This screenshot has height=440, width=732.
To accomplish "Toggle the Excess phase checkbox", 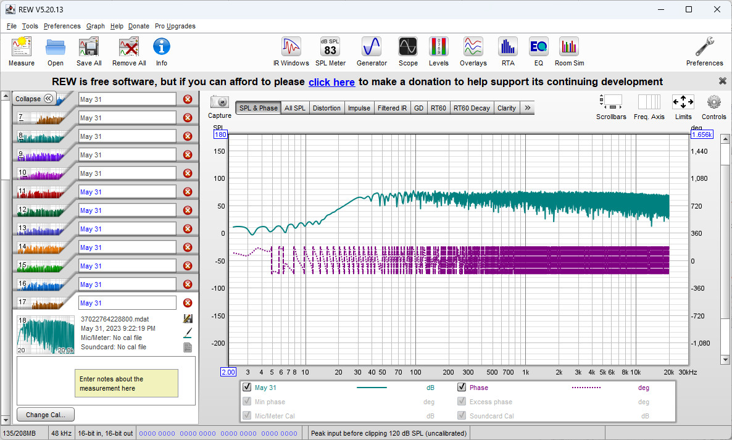I will pyautogui.click(x=462, y=401).
